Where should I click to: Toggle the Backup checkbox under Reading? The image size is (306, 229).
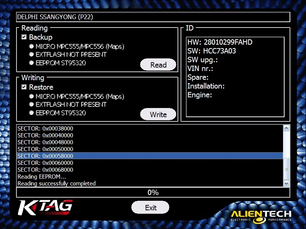coord(24,37)
